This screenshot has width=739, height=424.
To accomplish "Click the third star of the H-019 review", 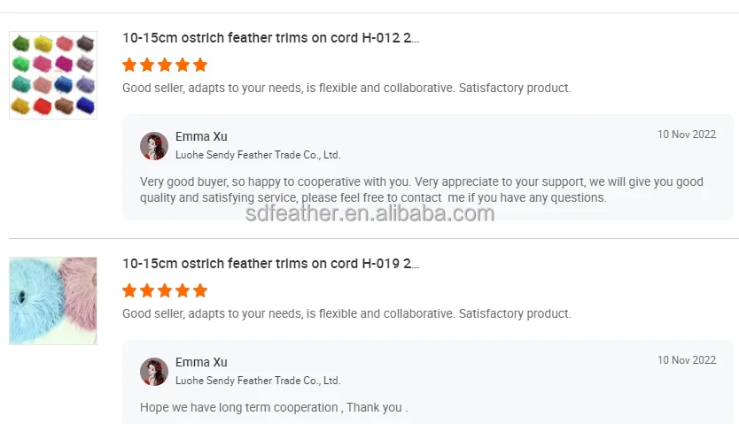I will pyautogui.click(x=165, y=290).
